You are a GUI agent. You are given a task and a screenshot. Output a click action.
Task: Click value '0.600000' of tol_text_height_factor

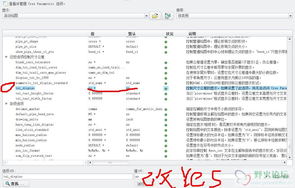point(95,93)
